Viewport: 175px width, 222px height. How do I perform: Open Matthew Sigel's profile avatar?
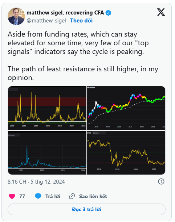(x=16, y=16)
